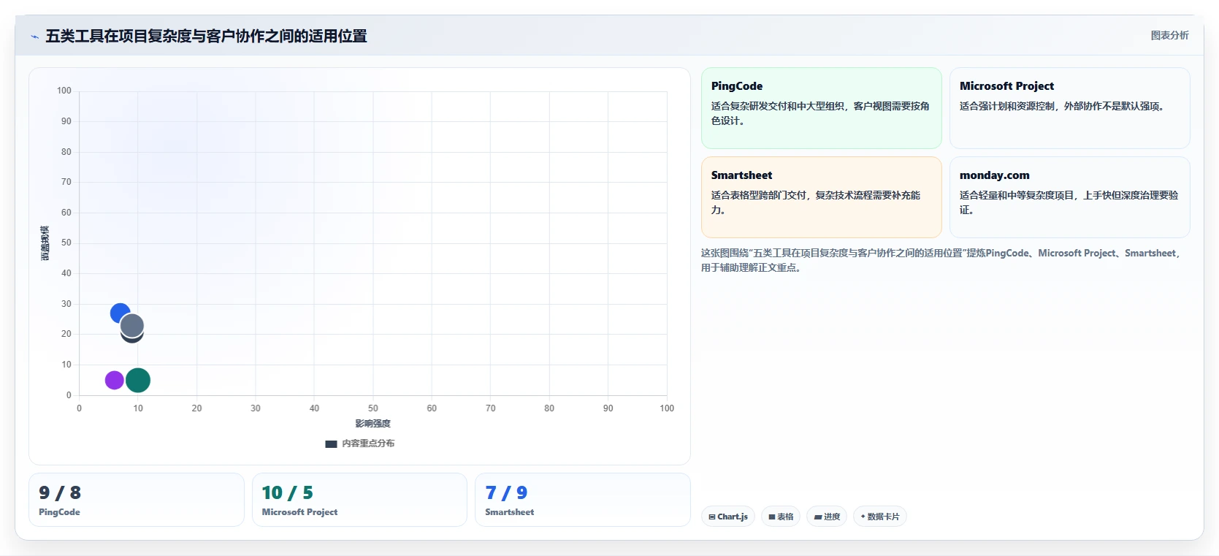
Task: Click the 表格 tag
Action: [x=781, y=517]
